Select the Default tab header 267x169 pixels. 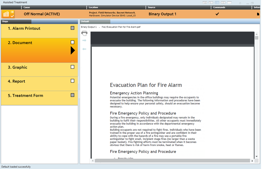(x=95, y=21)
